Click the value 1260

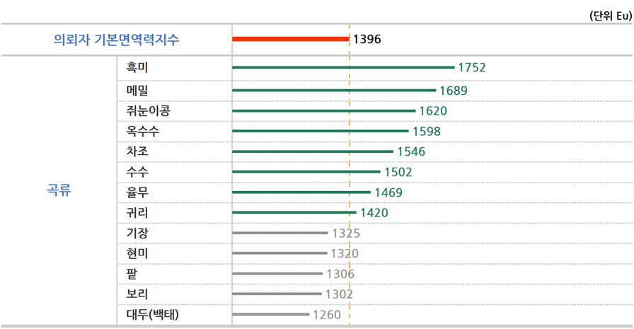[327, 315]
